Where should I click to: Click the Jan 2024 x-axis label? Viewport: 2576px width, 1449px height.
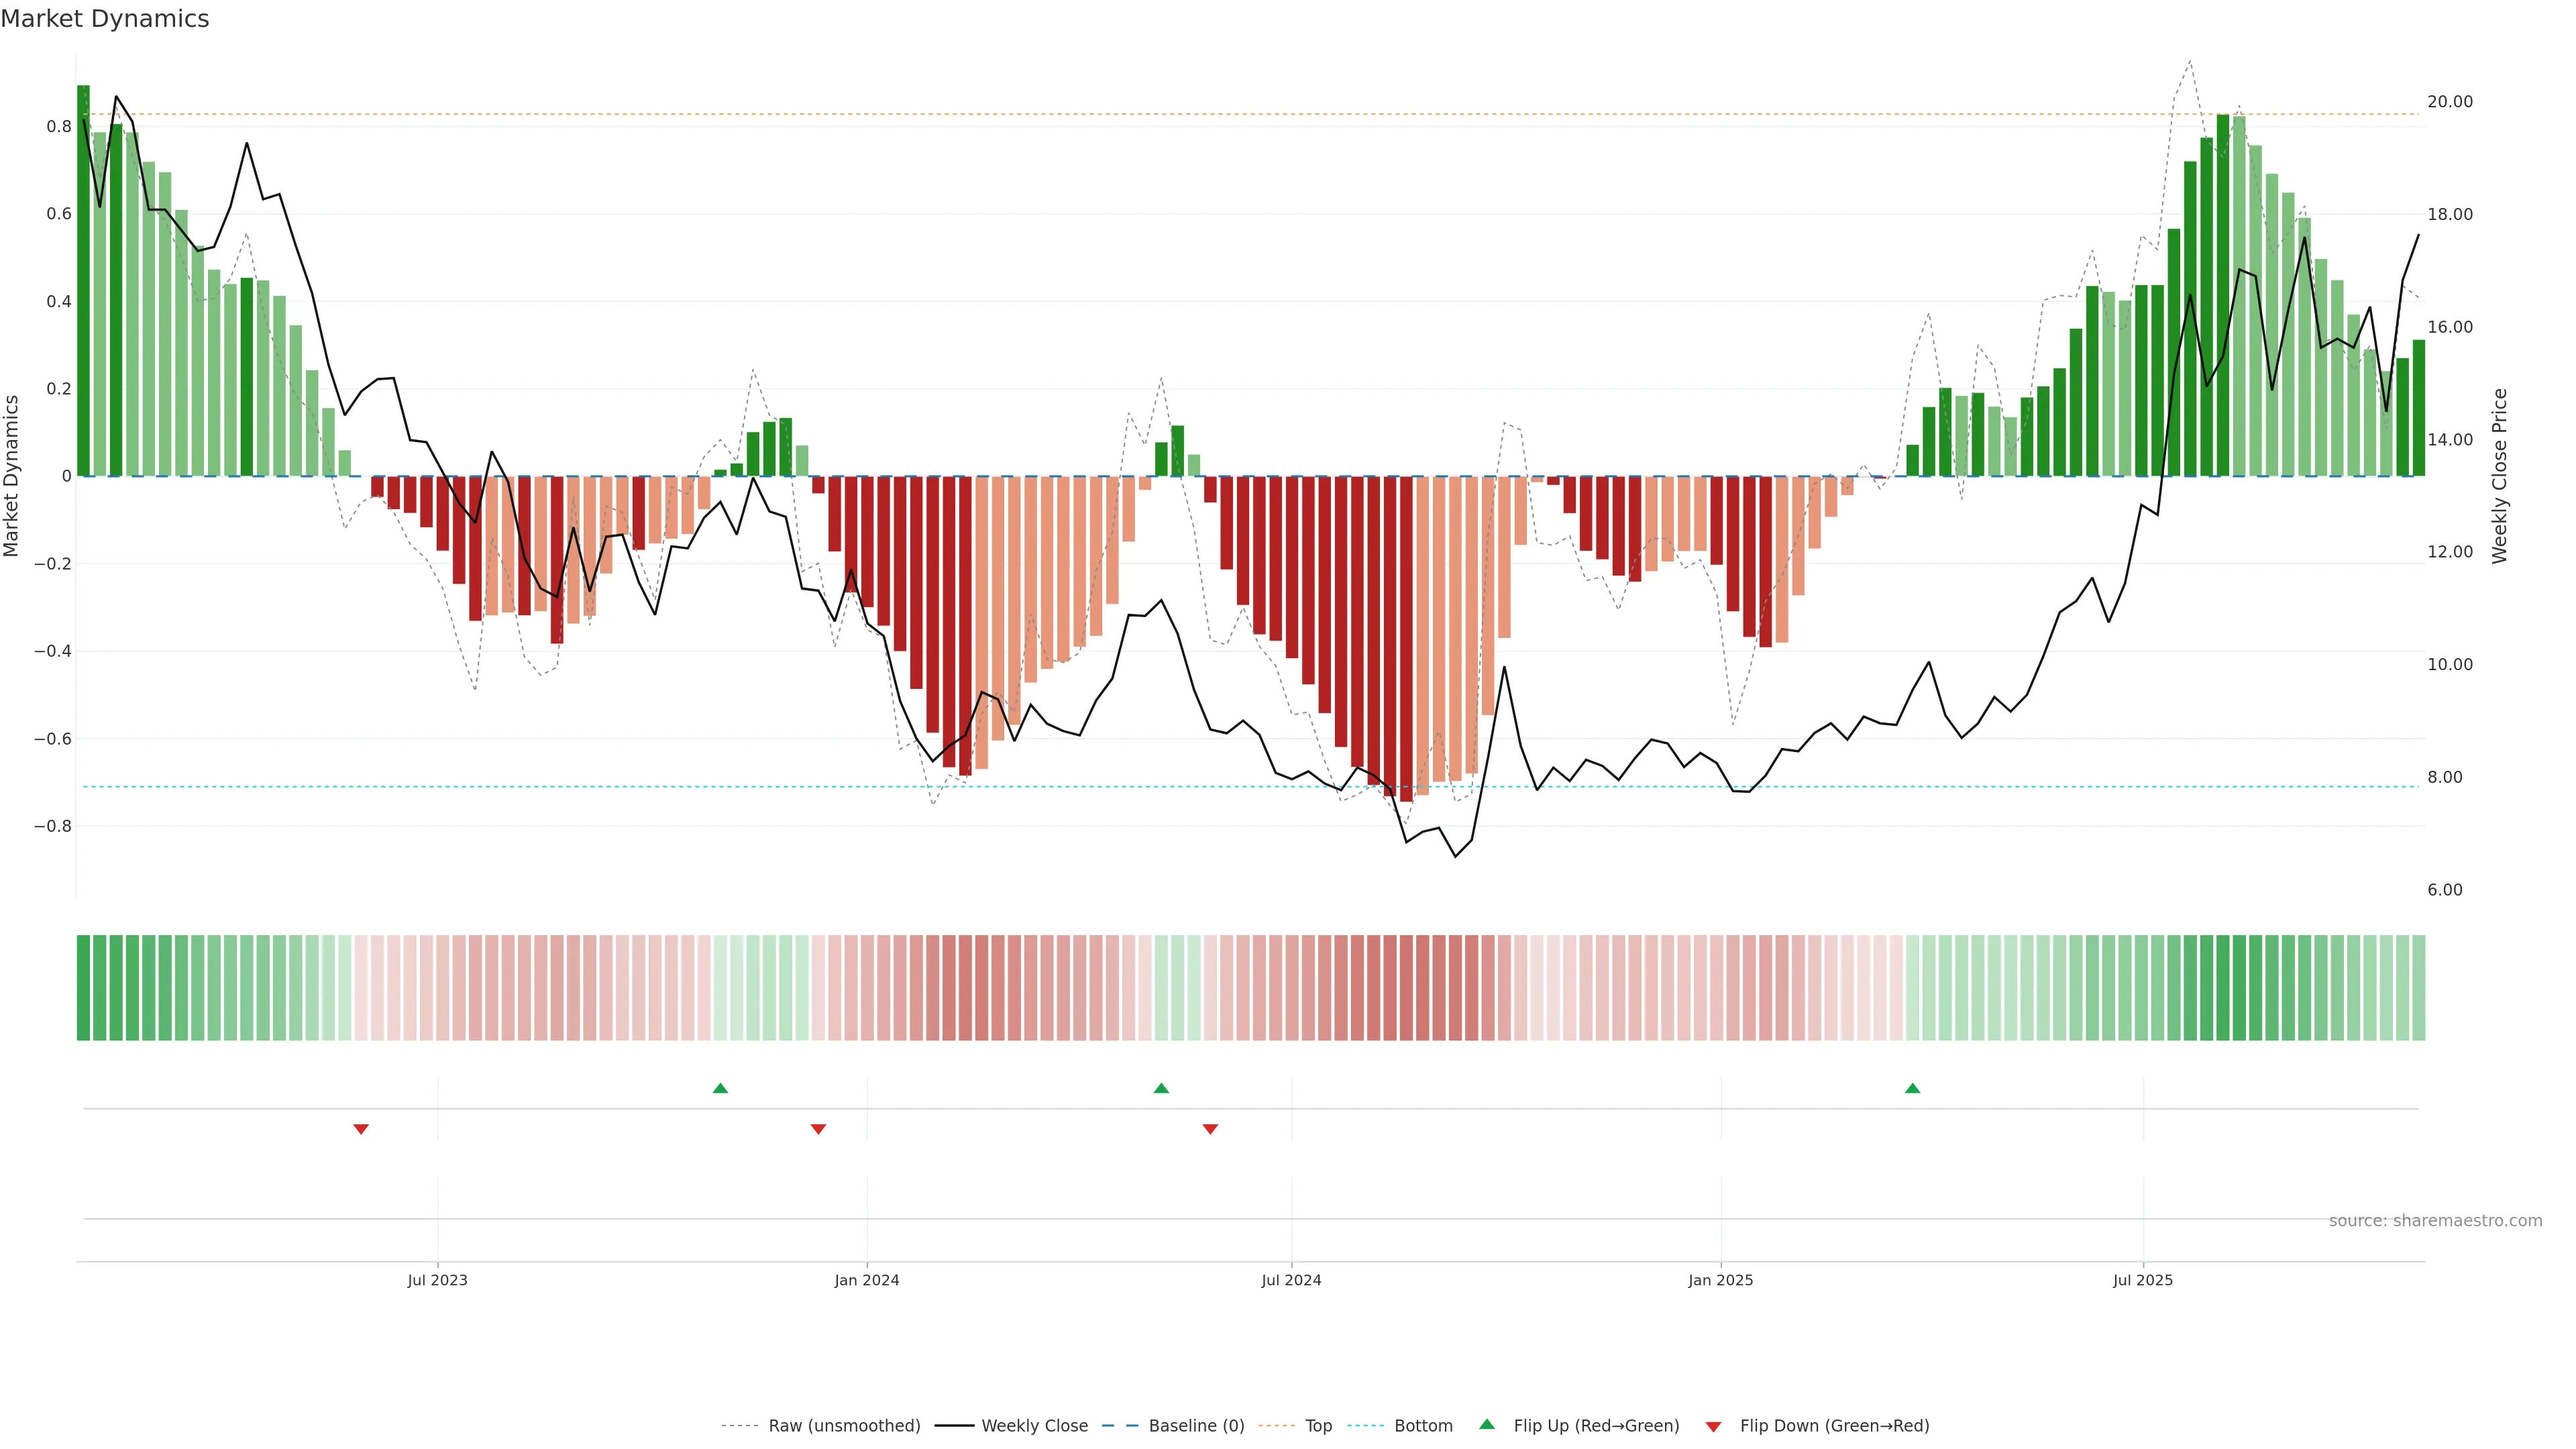[867, 1280]
